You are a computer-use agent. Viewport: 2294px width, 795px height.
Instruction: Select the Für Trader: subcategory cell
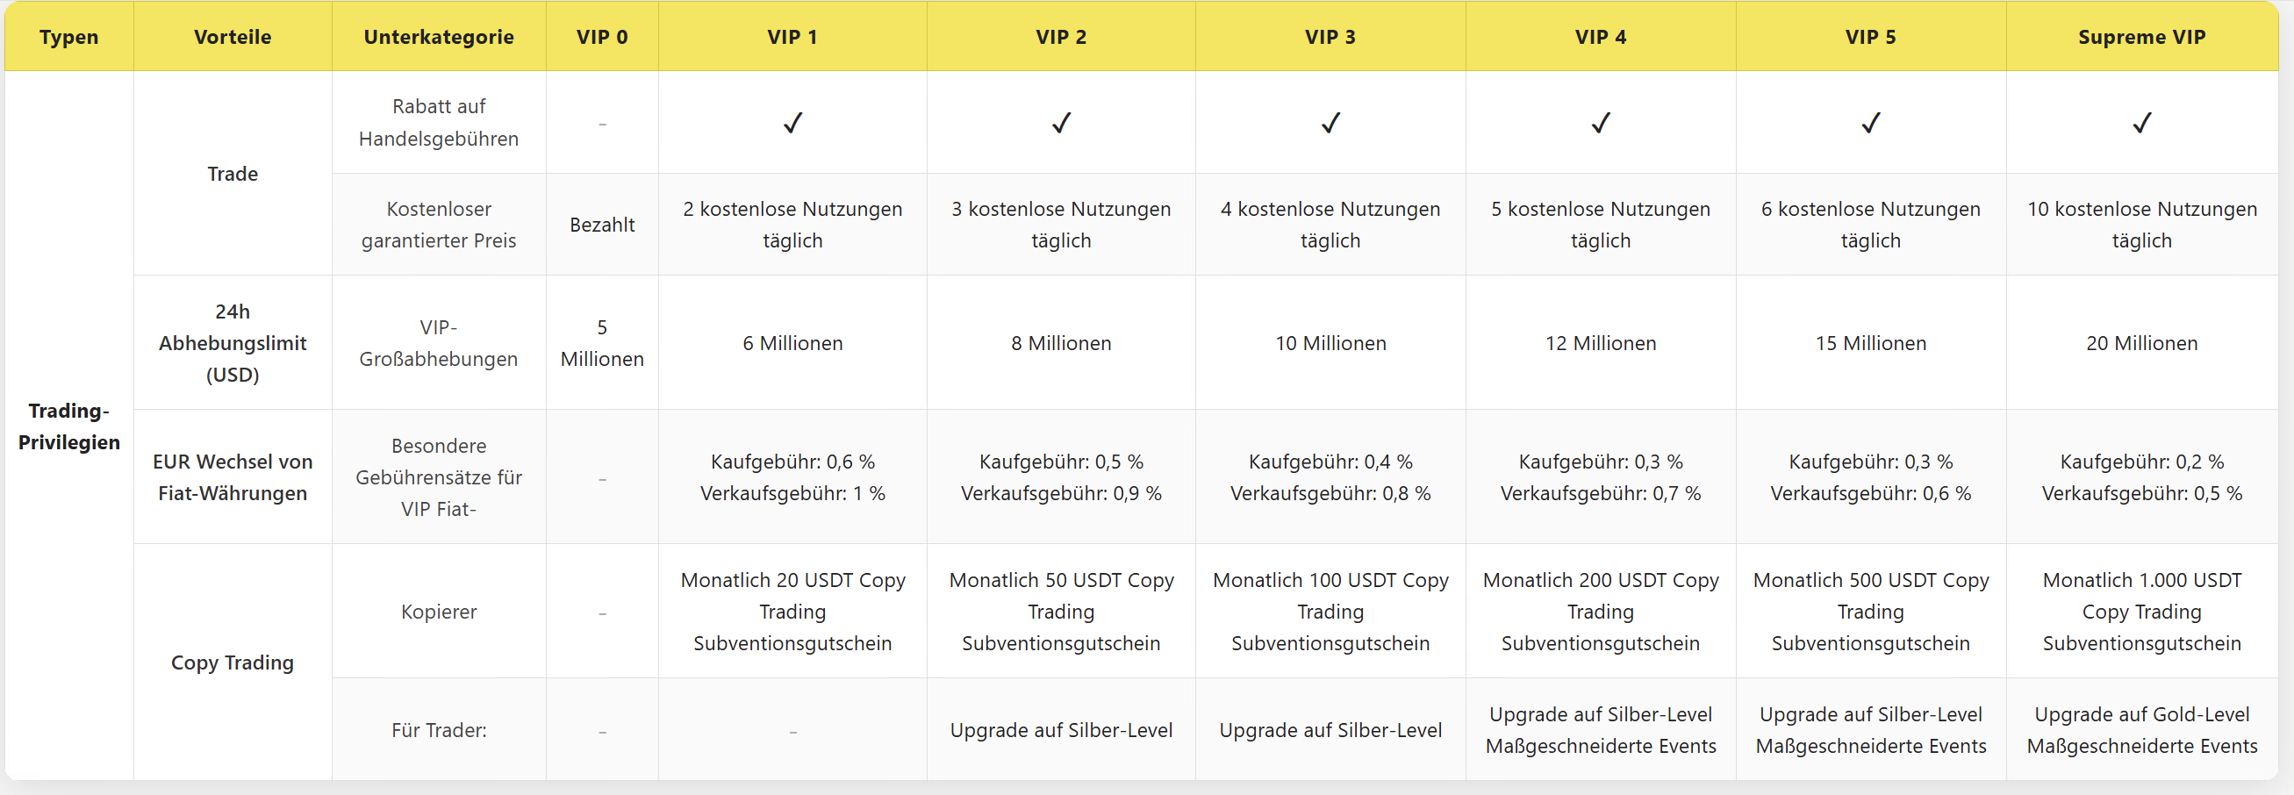[x=438, y=730]
